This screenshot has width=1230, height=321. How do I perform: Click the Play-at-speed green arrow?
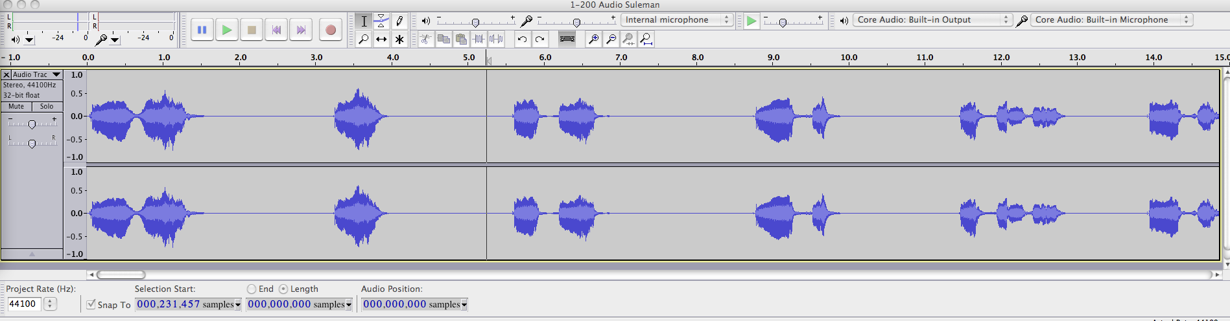(751, 21)
